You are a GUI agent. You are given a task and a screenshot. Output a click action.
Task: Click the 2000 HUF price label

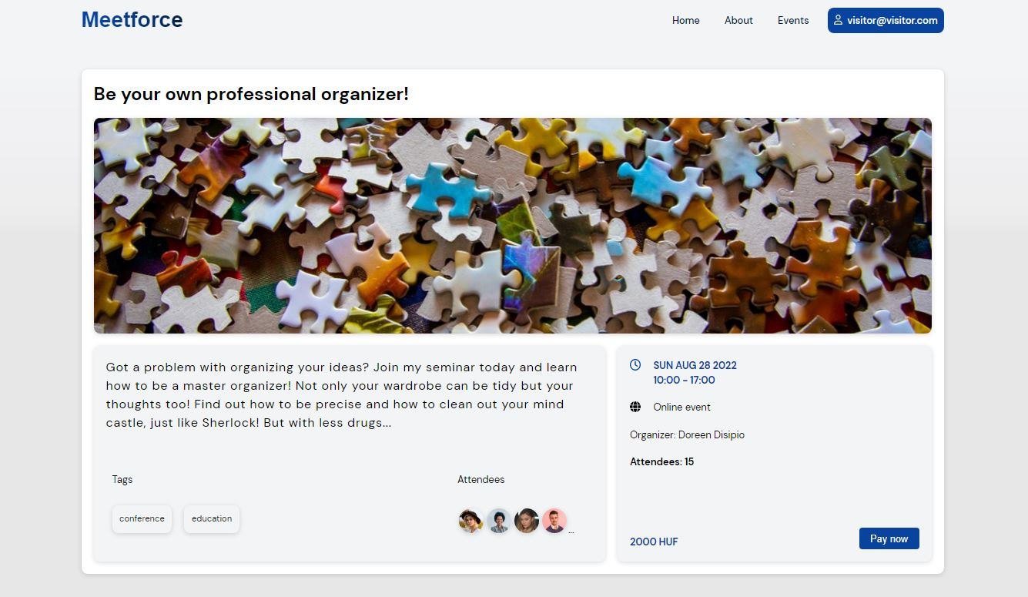654,542
